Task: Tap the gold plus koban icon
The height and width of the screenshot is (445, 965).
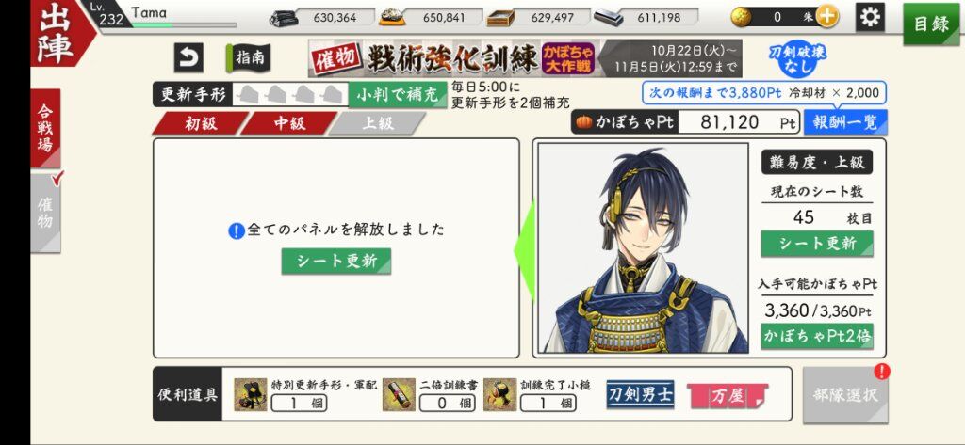Action: (x=826, y=17)
